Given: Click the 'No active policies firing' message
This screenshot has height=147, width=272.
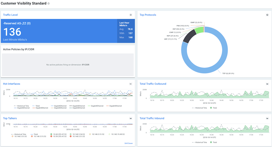Looking at the screenshot, I should point(68,65).
